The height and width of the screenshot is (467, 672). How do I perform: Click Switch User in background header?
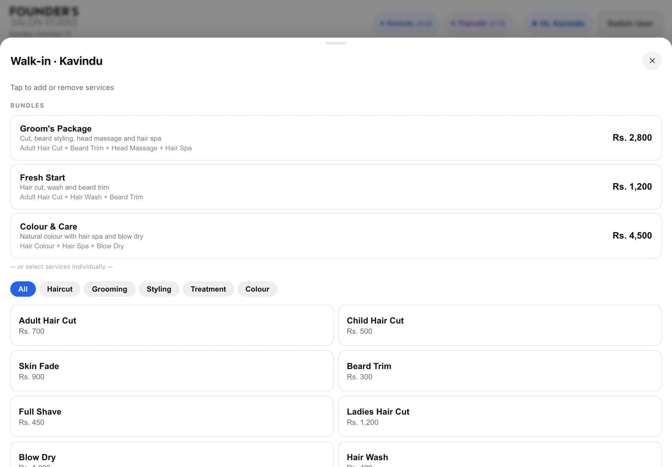click(630, 24)
